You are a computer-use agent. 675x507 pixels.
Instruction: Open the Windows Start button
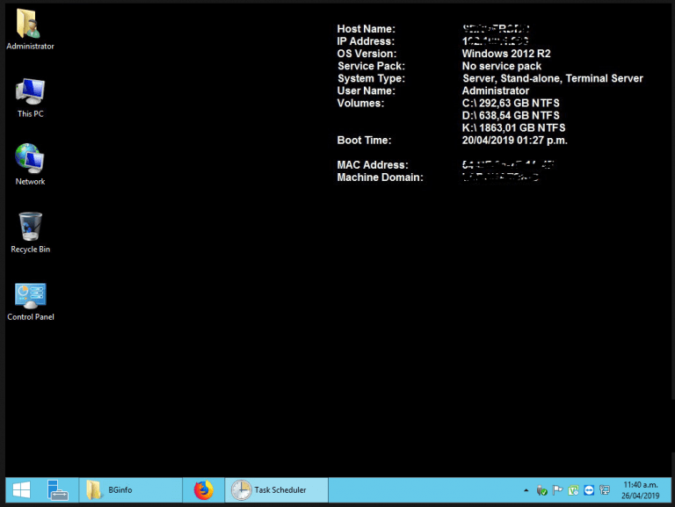(x=22, y=490)
